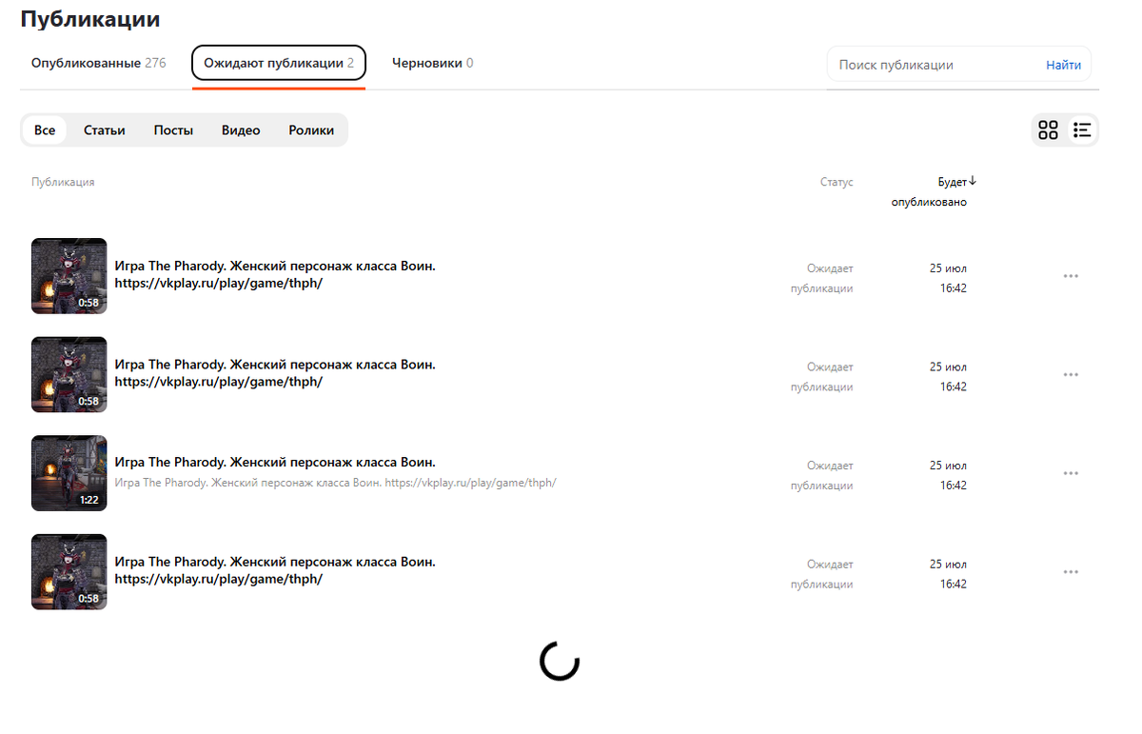Filter publications by Статьи
1142x734 pixels.
[105, 130]
